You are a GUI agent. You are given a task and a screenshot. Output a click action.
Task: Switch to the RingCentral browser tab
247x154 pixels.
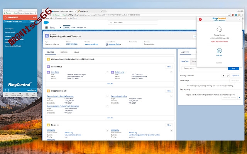tap(90, 11)
